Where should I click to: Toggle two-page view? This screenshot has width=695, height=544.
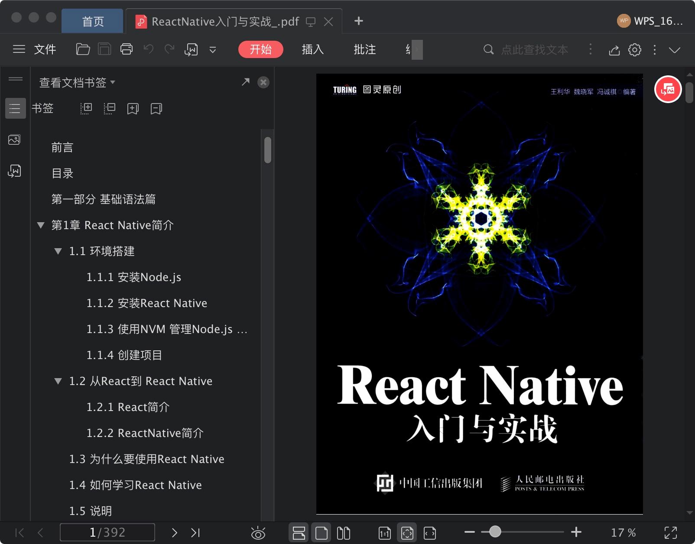coord(344,533)
